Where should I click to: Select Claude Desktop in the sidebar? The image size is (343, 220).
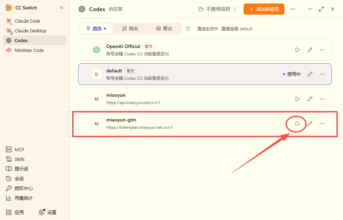coord(35,31)
